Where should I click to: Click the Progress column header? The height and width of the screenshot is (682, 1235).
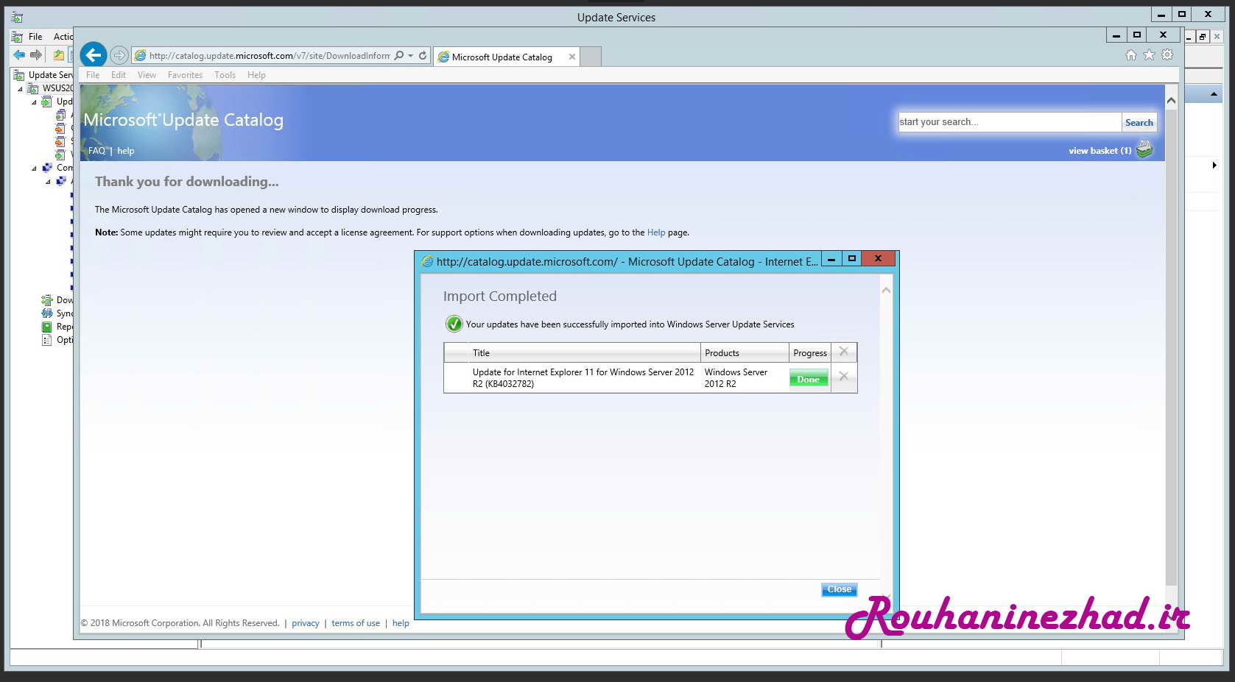810,352
